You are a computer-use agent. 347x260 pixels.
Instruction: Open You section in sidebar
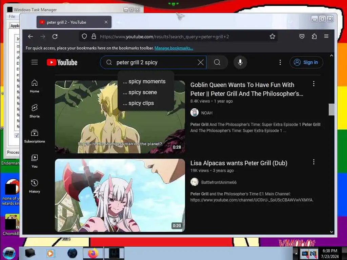tap(35, 161)
